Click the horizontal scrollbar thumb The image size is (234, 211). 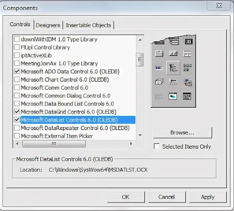pos(54,144)
